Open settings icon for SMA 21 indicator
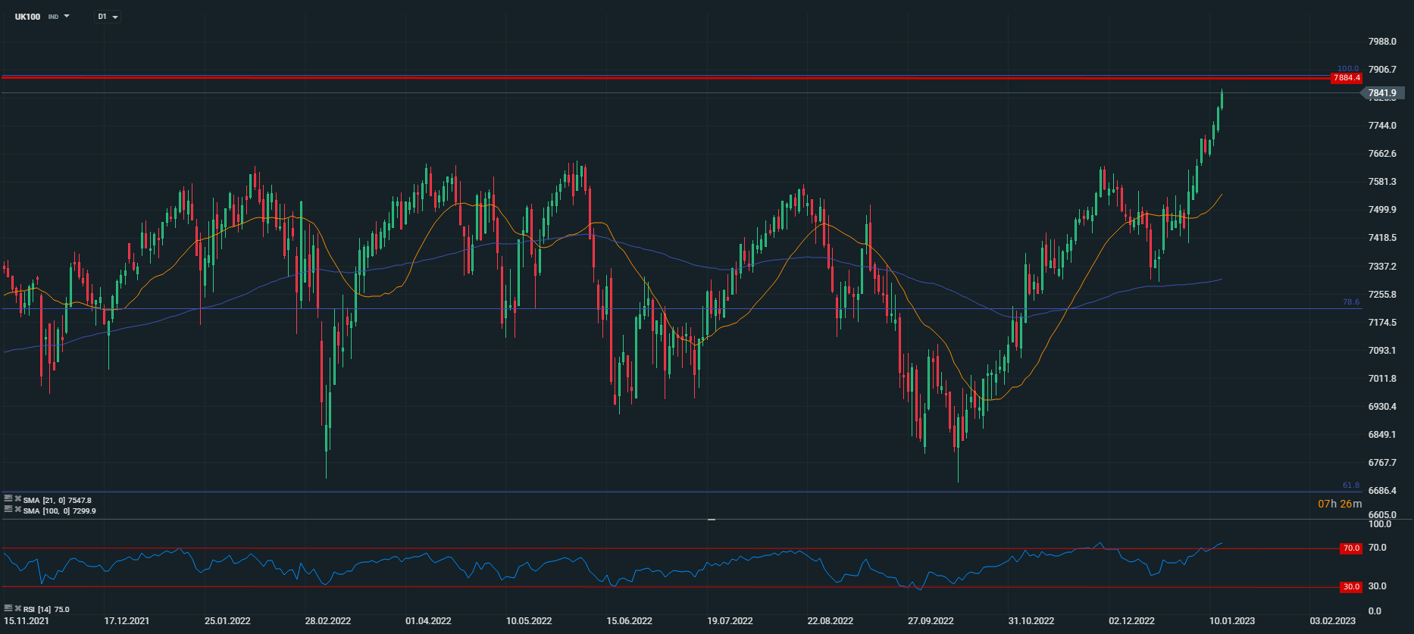 [8, 499]
